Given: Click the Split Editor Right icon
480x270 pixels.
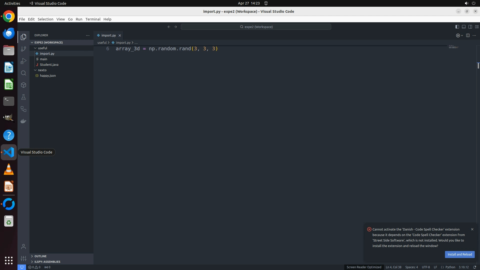Looking at the screenshot, I should [468, 35].
